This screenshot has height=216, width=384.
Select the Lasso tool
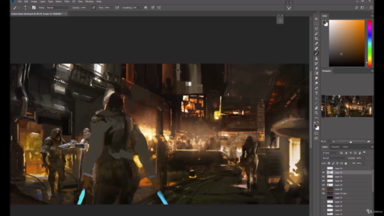tap(316, 29)
